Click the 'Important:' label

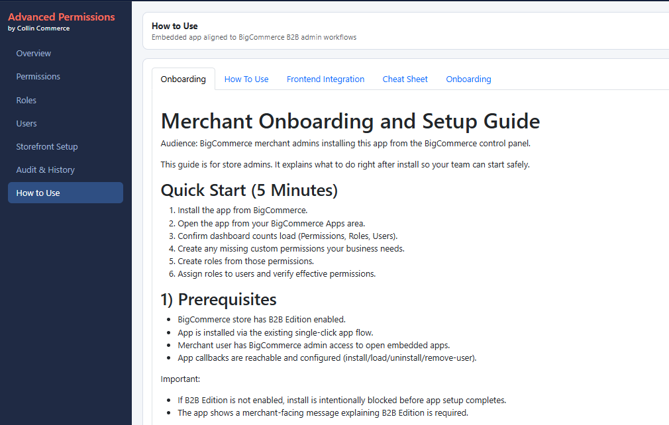coord(180,379)
